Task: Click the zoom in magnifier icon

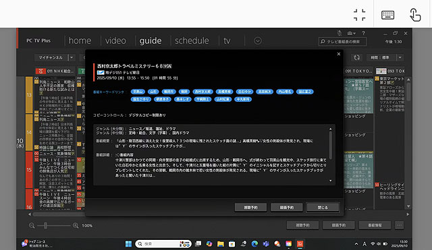Action: 76,226
